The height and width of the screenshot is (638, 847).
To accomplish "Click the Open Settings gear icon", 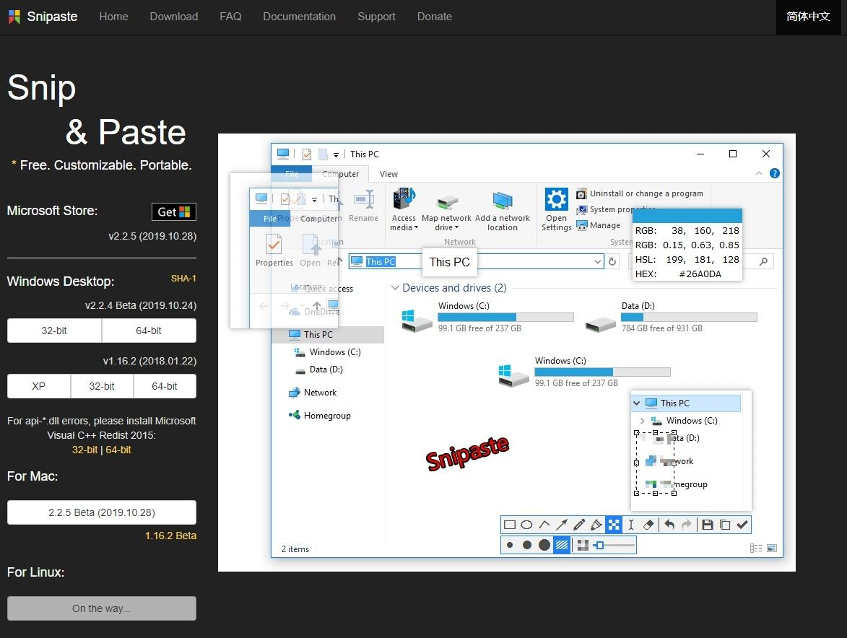I will click(557, 199).
